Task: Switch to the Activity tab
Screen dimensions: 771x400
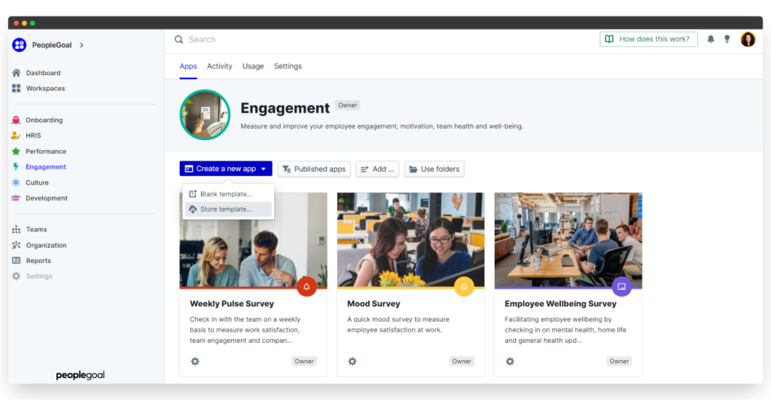Action: (219, 66)
